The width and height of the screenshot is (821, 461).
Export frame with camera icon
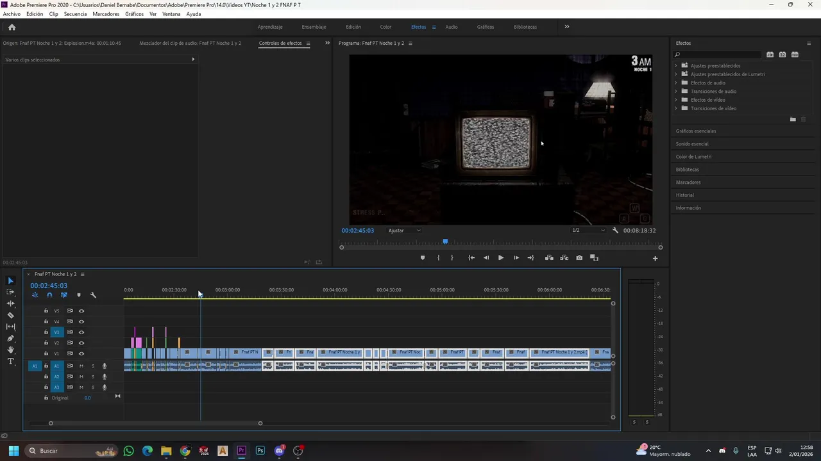(579, 258)
